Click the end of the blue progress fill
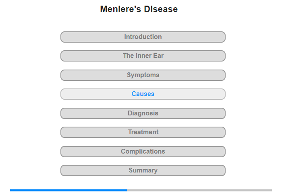Image resolution: width=282 pixels, height=193 pixels. pos(126,190)
